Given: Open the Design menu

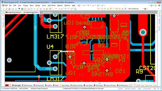Looking at the screenshot, I should [38, 6].
